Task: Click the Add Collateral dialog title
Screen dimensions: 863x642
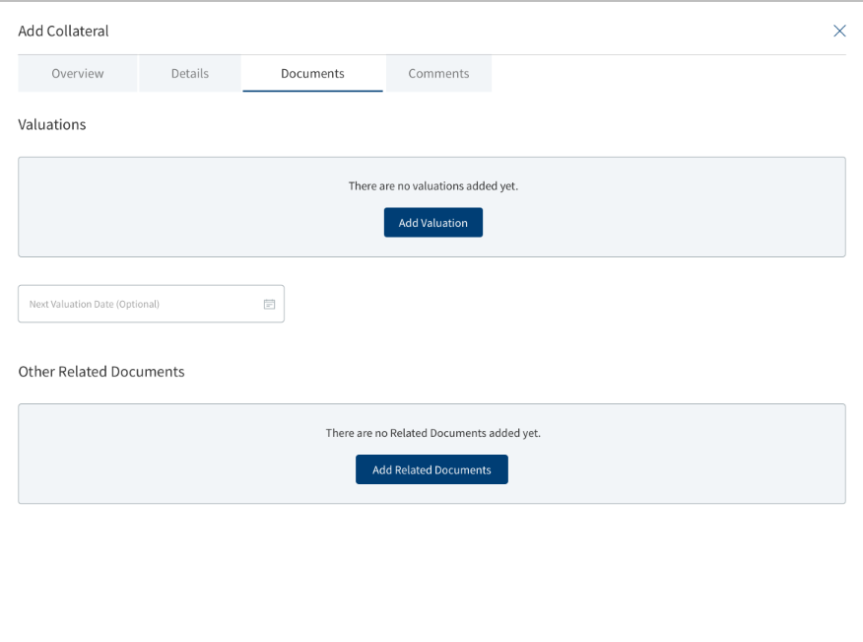Action: [63, 31]
